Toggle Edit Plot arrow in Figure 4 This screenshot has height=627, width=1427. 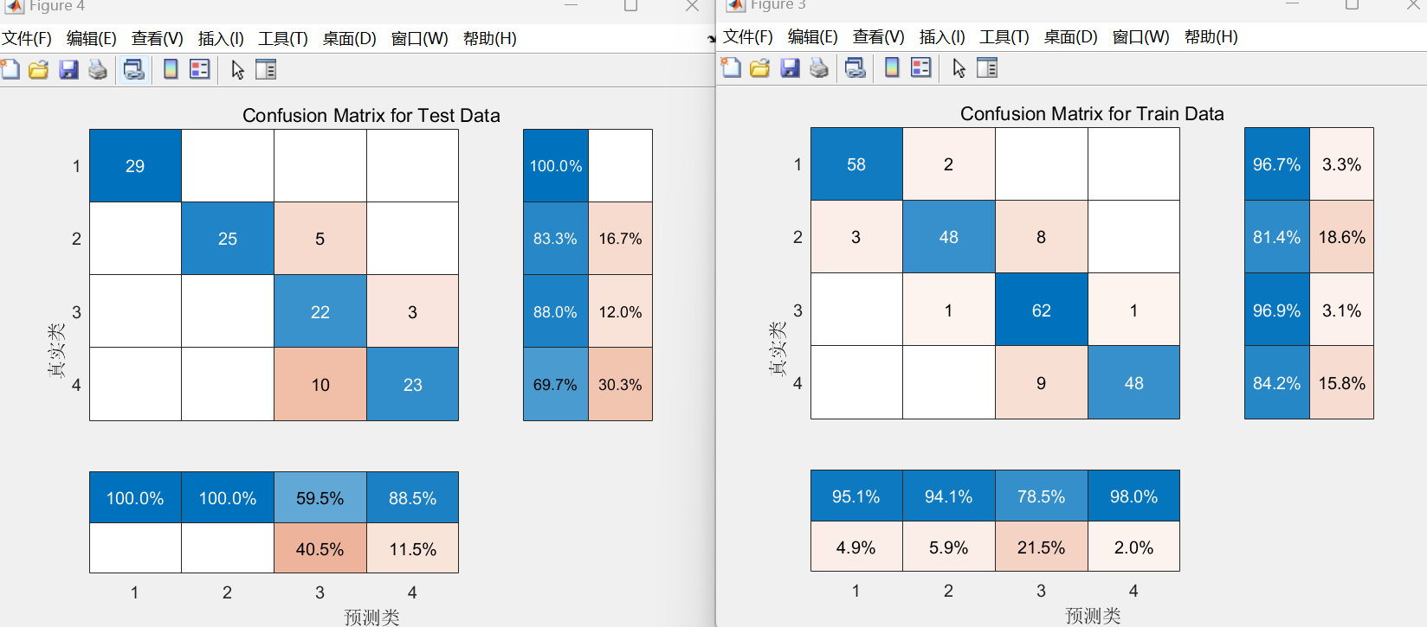[x=237, y=69]
